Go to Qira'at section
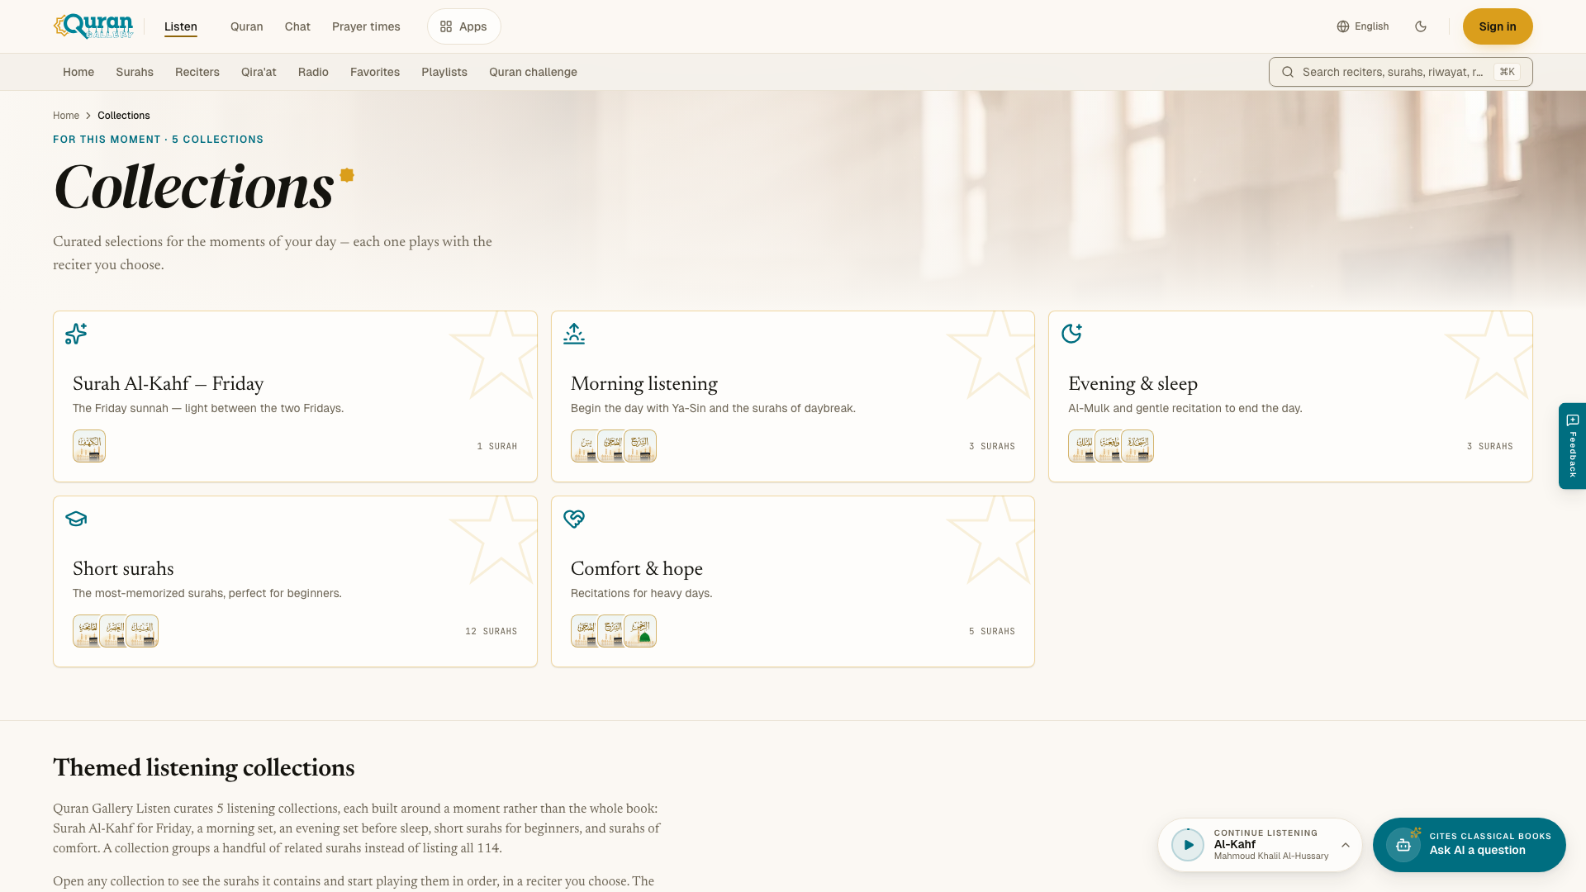The image size is (1586, 892). 259,72
